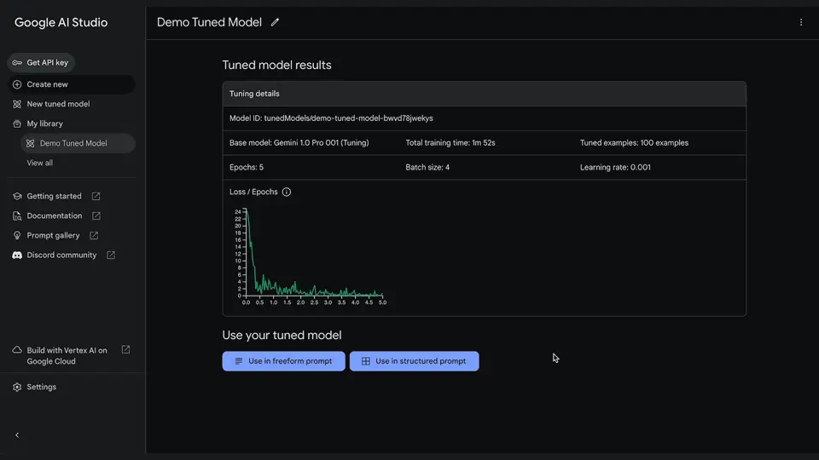Click the Demo Tuned Model title
The image size is (819, 460).
pos(210,22)
